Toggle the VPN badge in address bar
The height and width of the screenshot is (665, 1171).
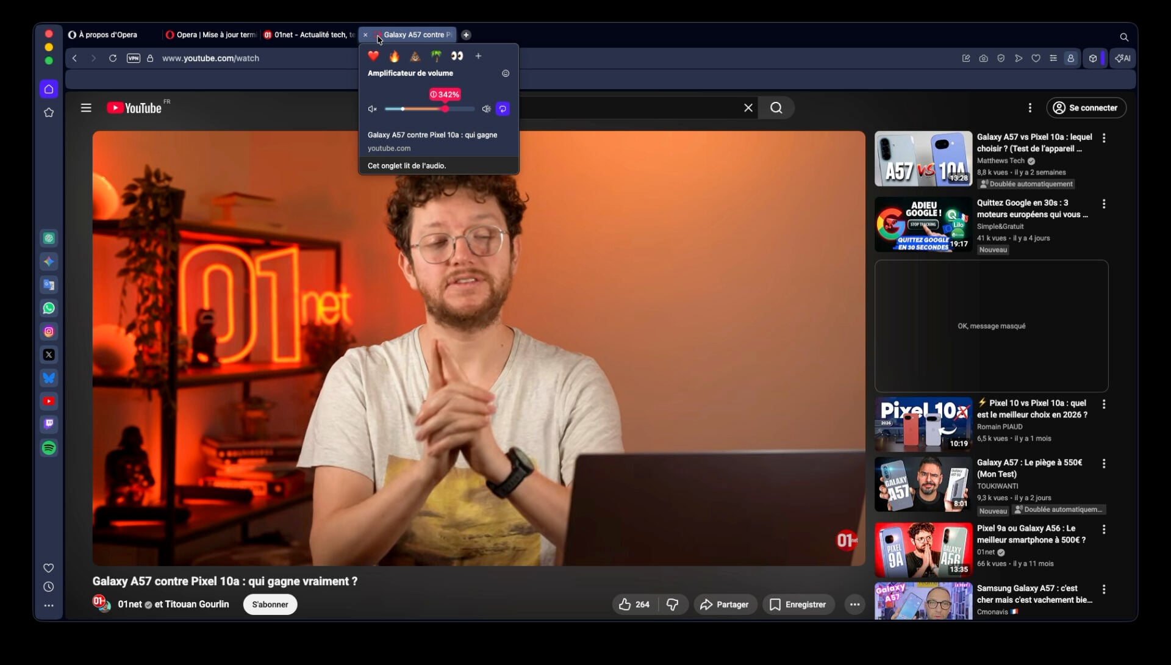click(x=133, y=59)
